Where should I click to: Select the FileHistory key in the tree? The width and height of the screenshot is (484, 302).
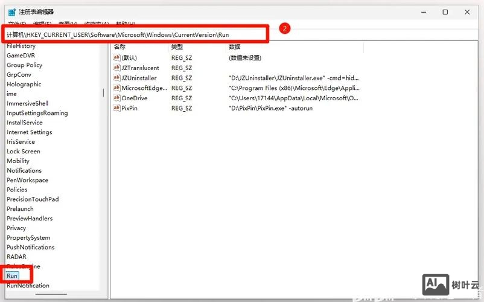(21, 46)
